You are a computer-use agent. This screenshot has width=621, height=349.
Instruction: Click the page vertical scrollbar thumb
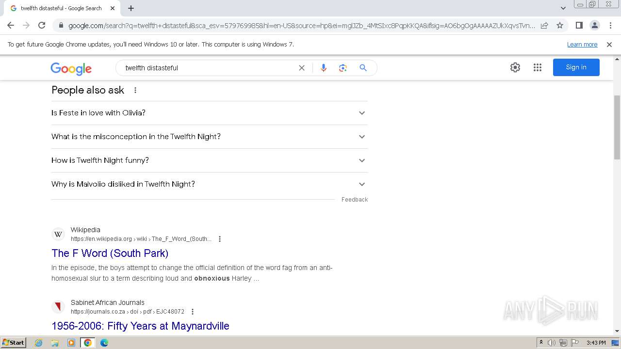617,127
